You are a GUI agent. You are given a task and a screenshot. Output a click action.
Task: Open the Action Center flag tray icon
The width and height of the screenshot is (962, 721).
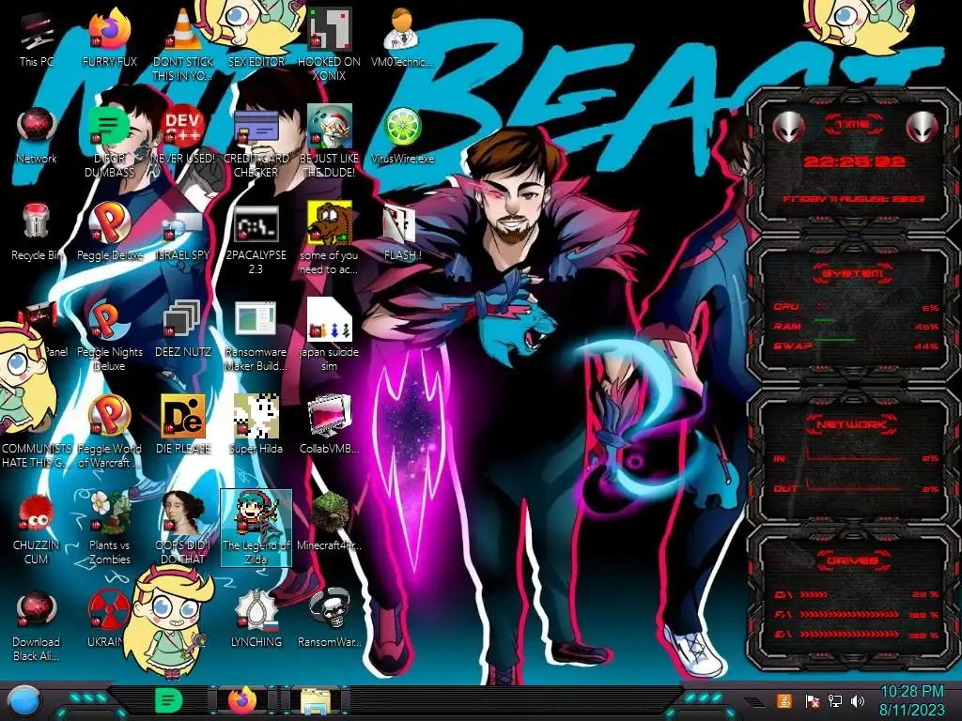pyautogui.click(x=812, y=700)
